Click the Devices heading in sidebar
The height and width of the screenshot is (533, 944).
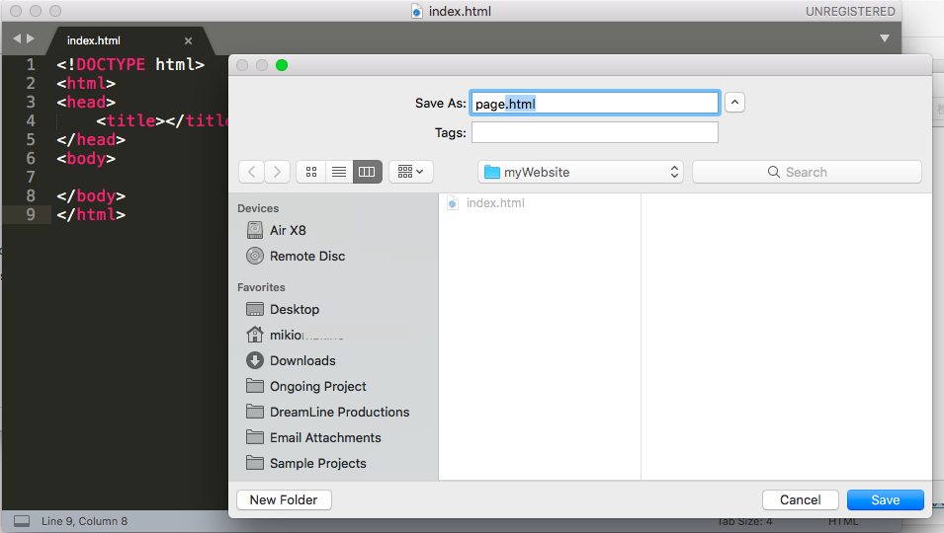[258, 208]
